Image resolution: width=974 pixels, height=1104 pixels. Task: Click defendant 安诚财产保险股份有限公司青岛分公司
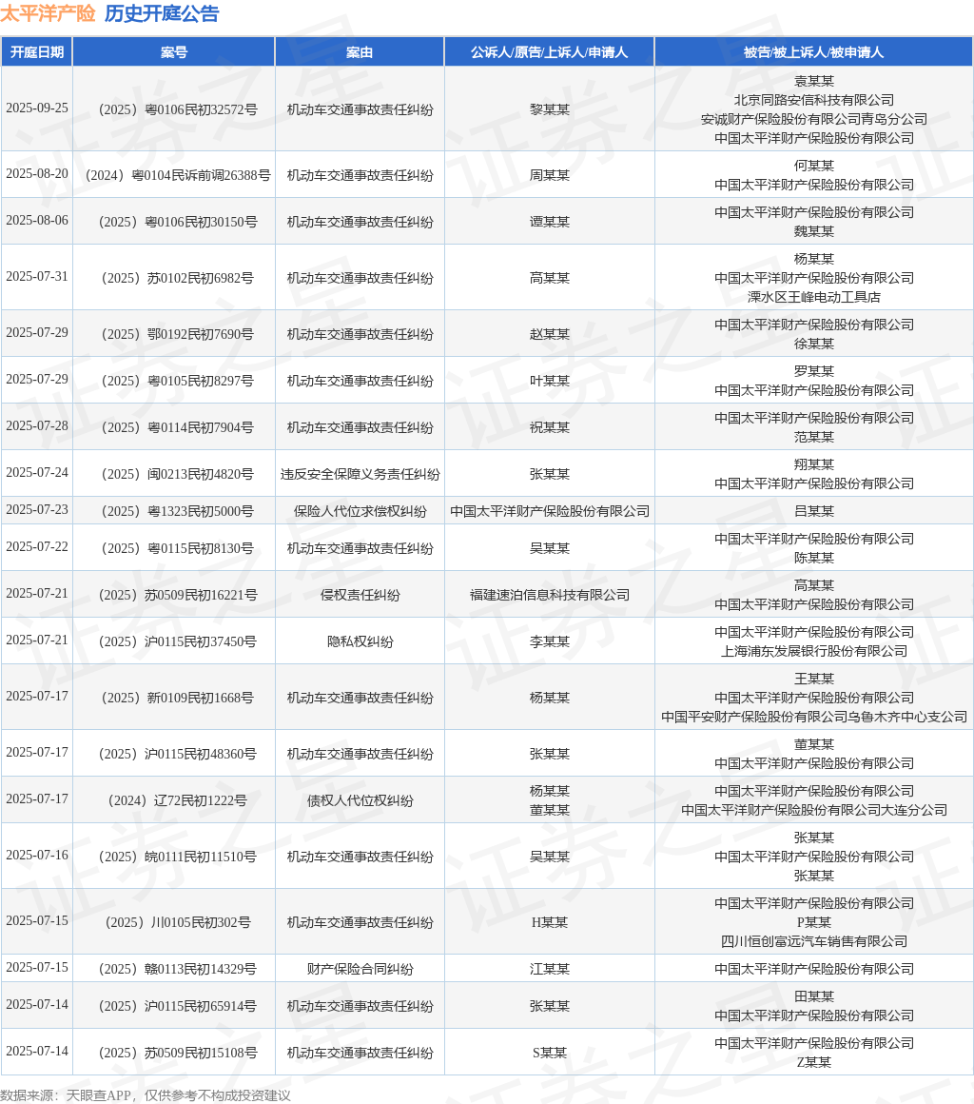(x=814, y=119)
